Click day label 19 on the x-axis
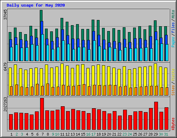This screenshot has width=177, height=138. coord(104,134)
